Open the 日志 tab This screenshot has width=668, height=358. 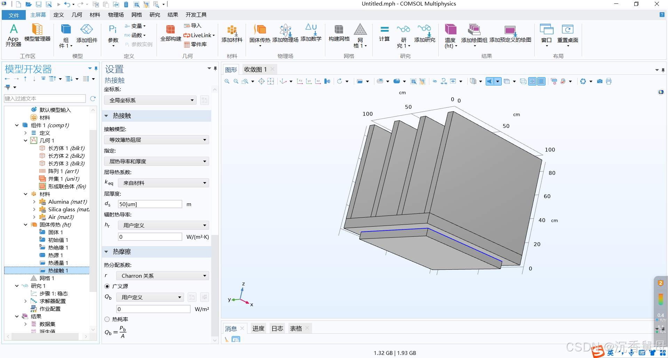point(277,328)
